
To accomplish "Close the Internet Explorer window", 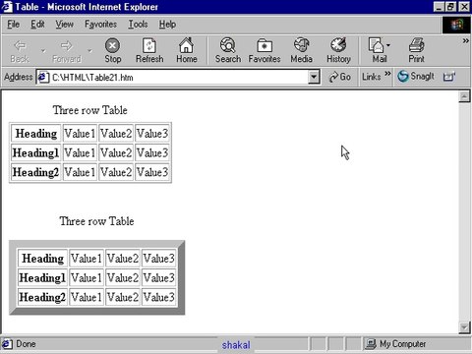I will pos(464,7).
